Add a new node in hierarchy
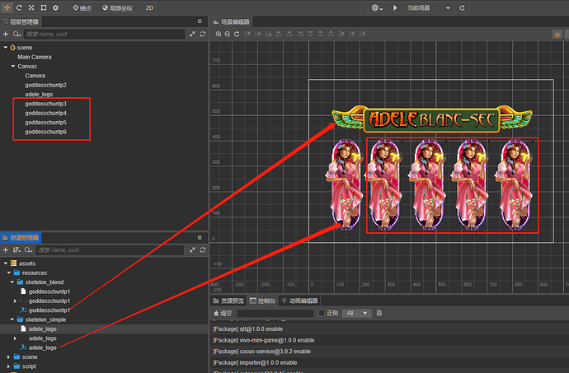This screenshot has height=373, width=569. click(6, 34)
